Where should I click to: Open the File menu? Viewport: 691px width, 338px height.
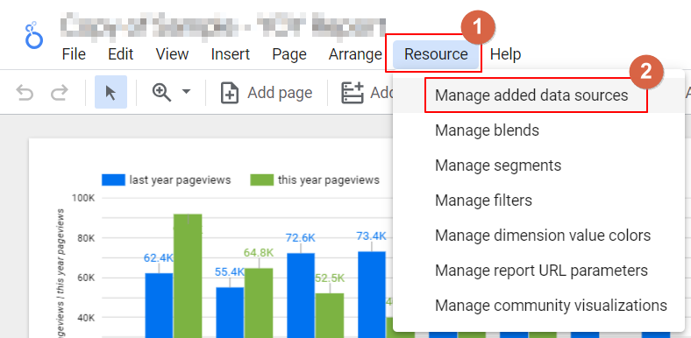(x=74, y=54)
